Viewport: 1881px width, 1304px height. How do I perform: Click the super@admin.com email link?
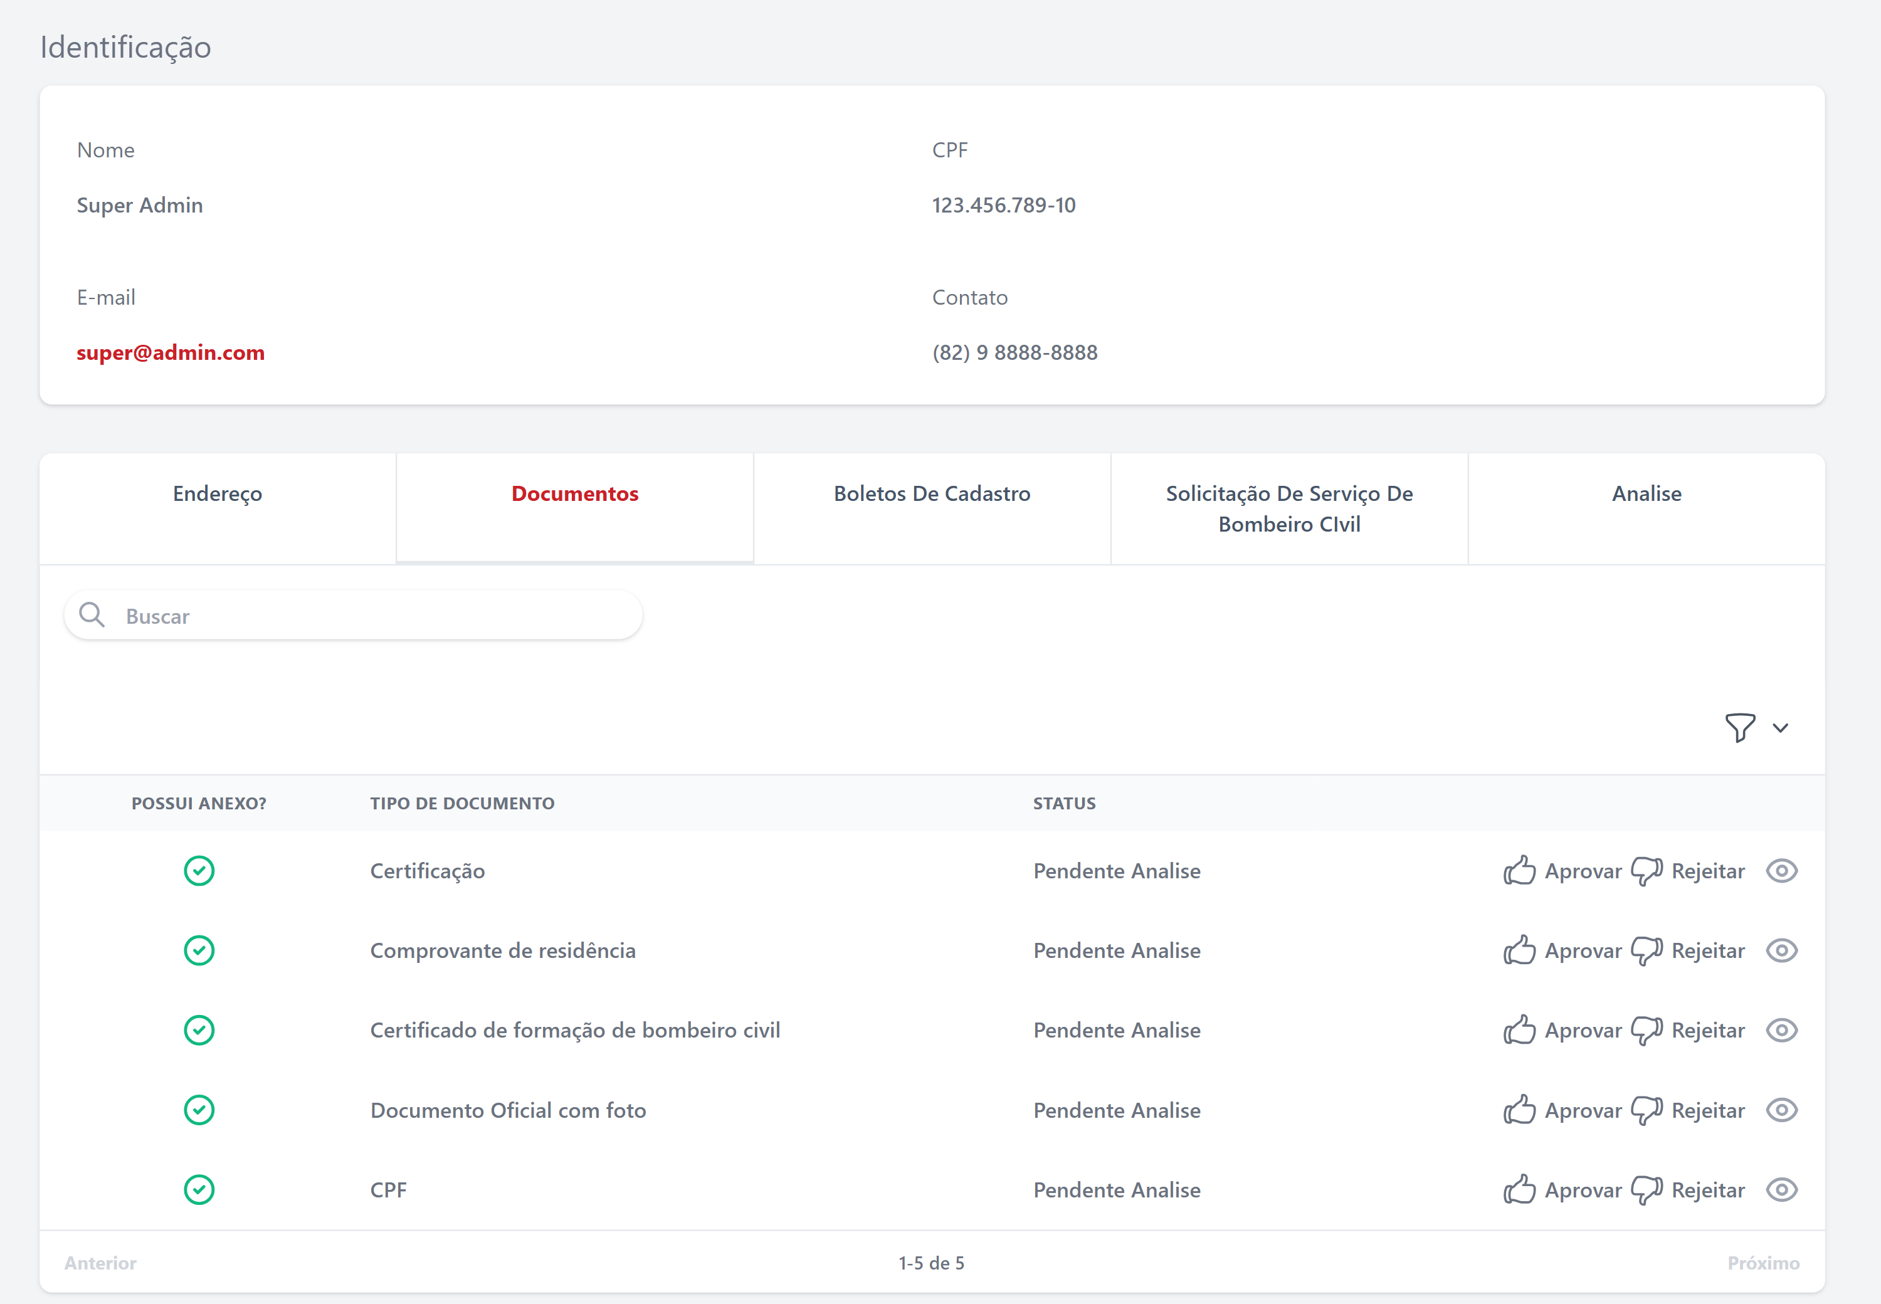(x=171, y=352)
